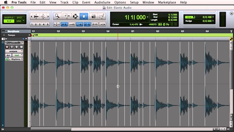The height and width of the screenshot is (132, 234).
Task: Enable Spot edit mode
Action: tap(19, 18)
